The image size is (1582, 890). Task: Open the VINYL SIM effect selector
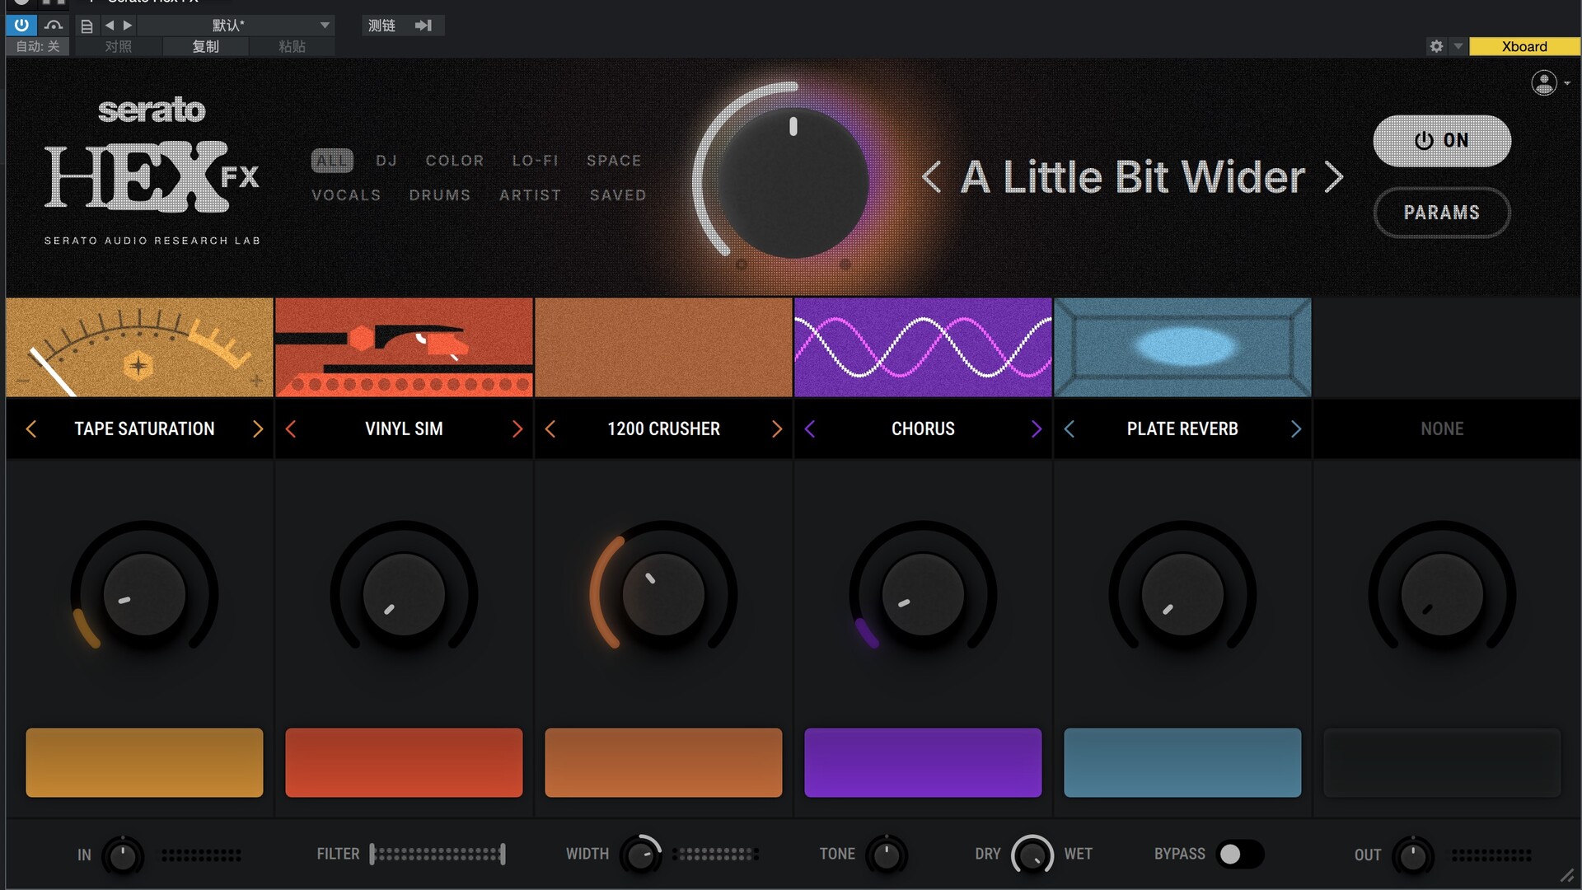pyautogui.click(x=404, y=429)
